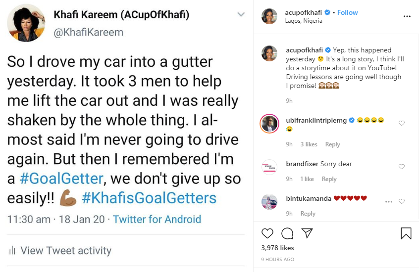
Task: Like bintukamanda's comment heart
Action: (x=402, y=201)
